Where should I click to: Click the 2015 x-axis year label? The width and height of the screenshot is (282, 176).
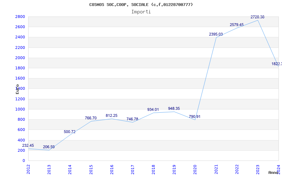tap(91, 169)
